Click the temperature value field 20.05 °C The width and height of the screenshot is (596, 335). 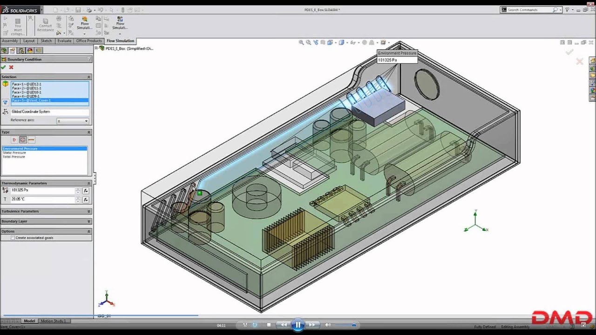[42, 199]
